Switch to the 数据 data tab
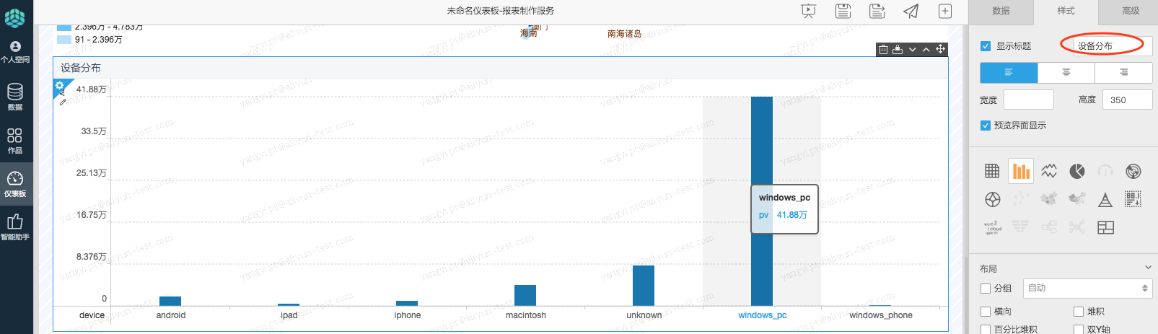Image resolution: width=1158 pixels, height=334 pixels. click(1001, 11)
